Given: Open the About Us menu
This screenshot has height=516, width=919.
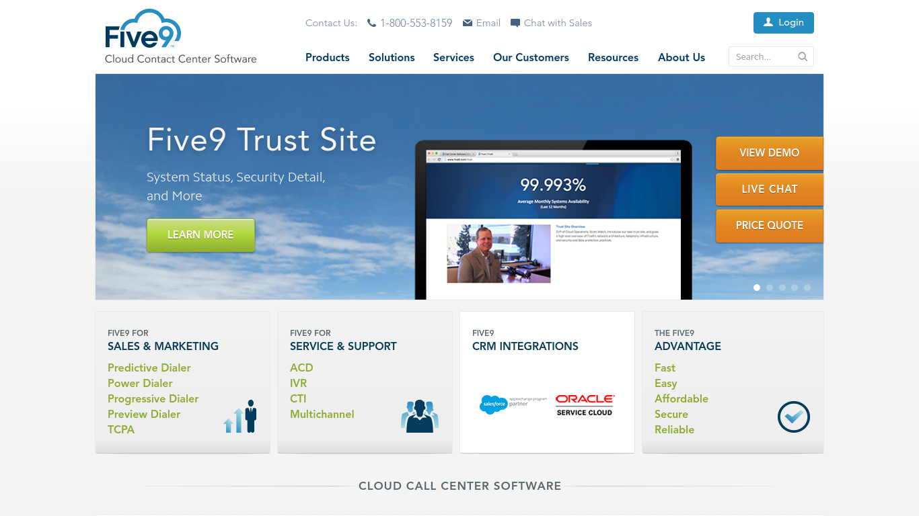Looking at the screenshot, I should (682, 58).
